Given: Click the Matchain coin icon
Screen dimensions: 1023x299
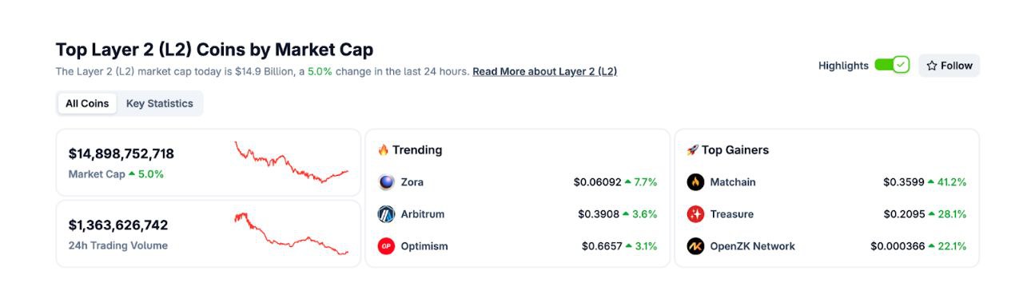Looking at the screenshot, I should 695,182.
